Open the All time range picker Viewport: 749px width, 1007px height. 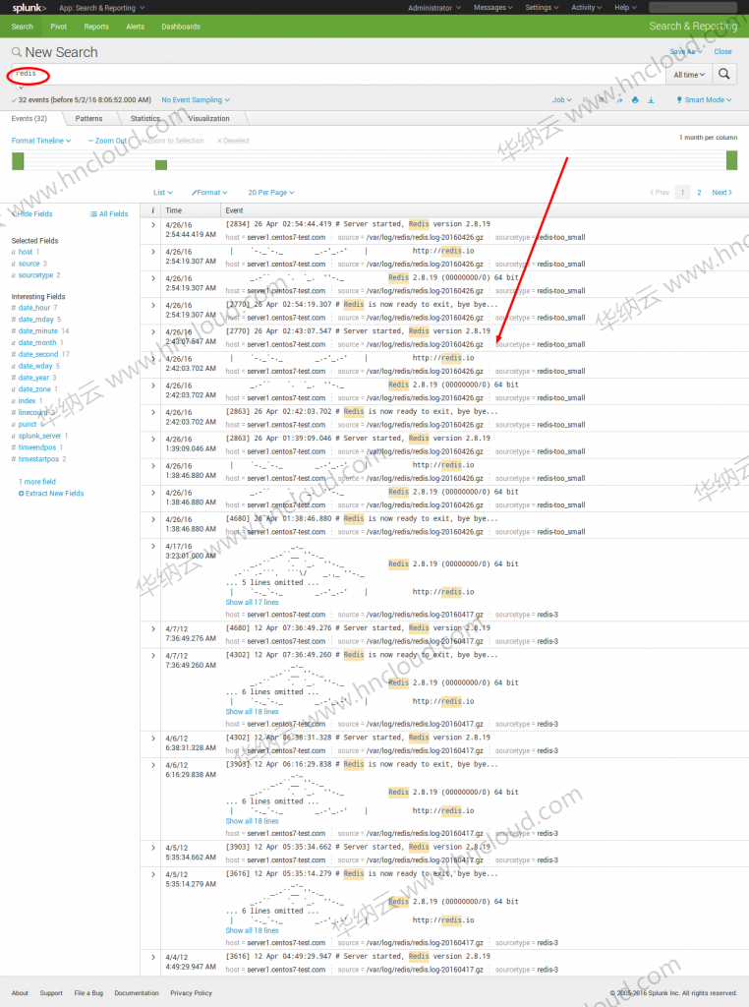tap(689, 75)
